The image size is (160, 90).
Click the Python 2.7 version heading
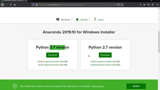(105, 47)
